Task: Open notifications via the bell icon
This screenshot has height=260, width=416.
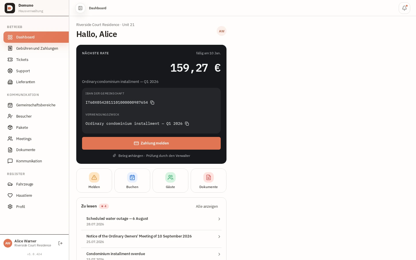Action: coord(404,8)
